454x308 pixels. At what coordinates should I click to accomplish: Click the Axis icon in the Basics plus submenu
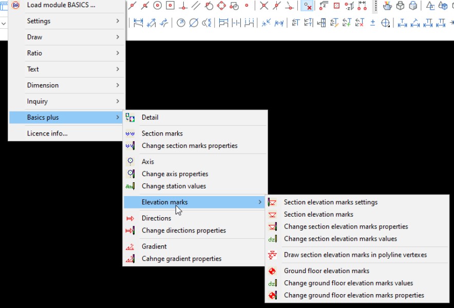coord(131,161)
